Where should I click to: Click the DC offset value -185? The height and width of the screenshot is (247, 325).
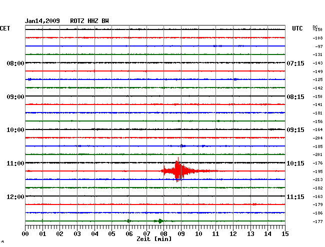point(317,146)
